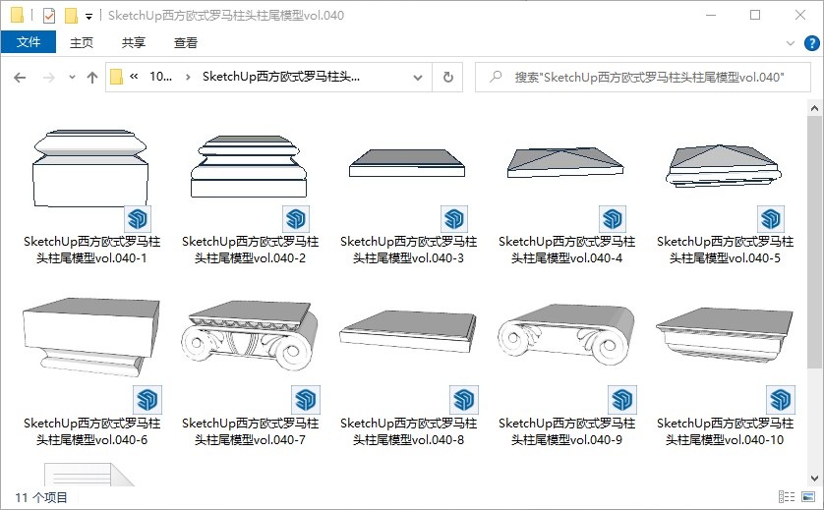Image resolution: width=824 pixels, height=510 pixels.
Task: Select the vol.040-3 flat slab thumbnail
Action: coord(407,163)
